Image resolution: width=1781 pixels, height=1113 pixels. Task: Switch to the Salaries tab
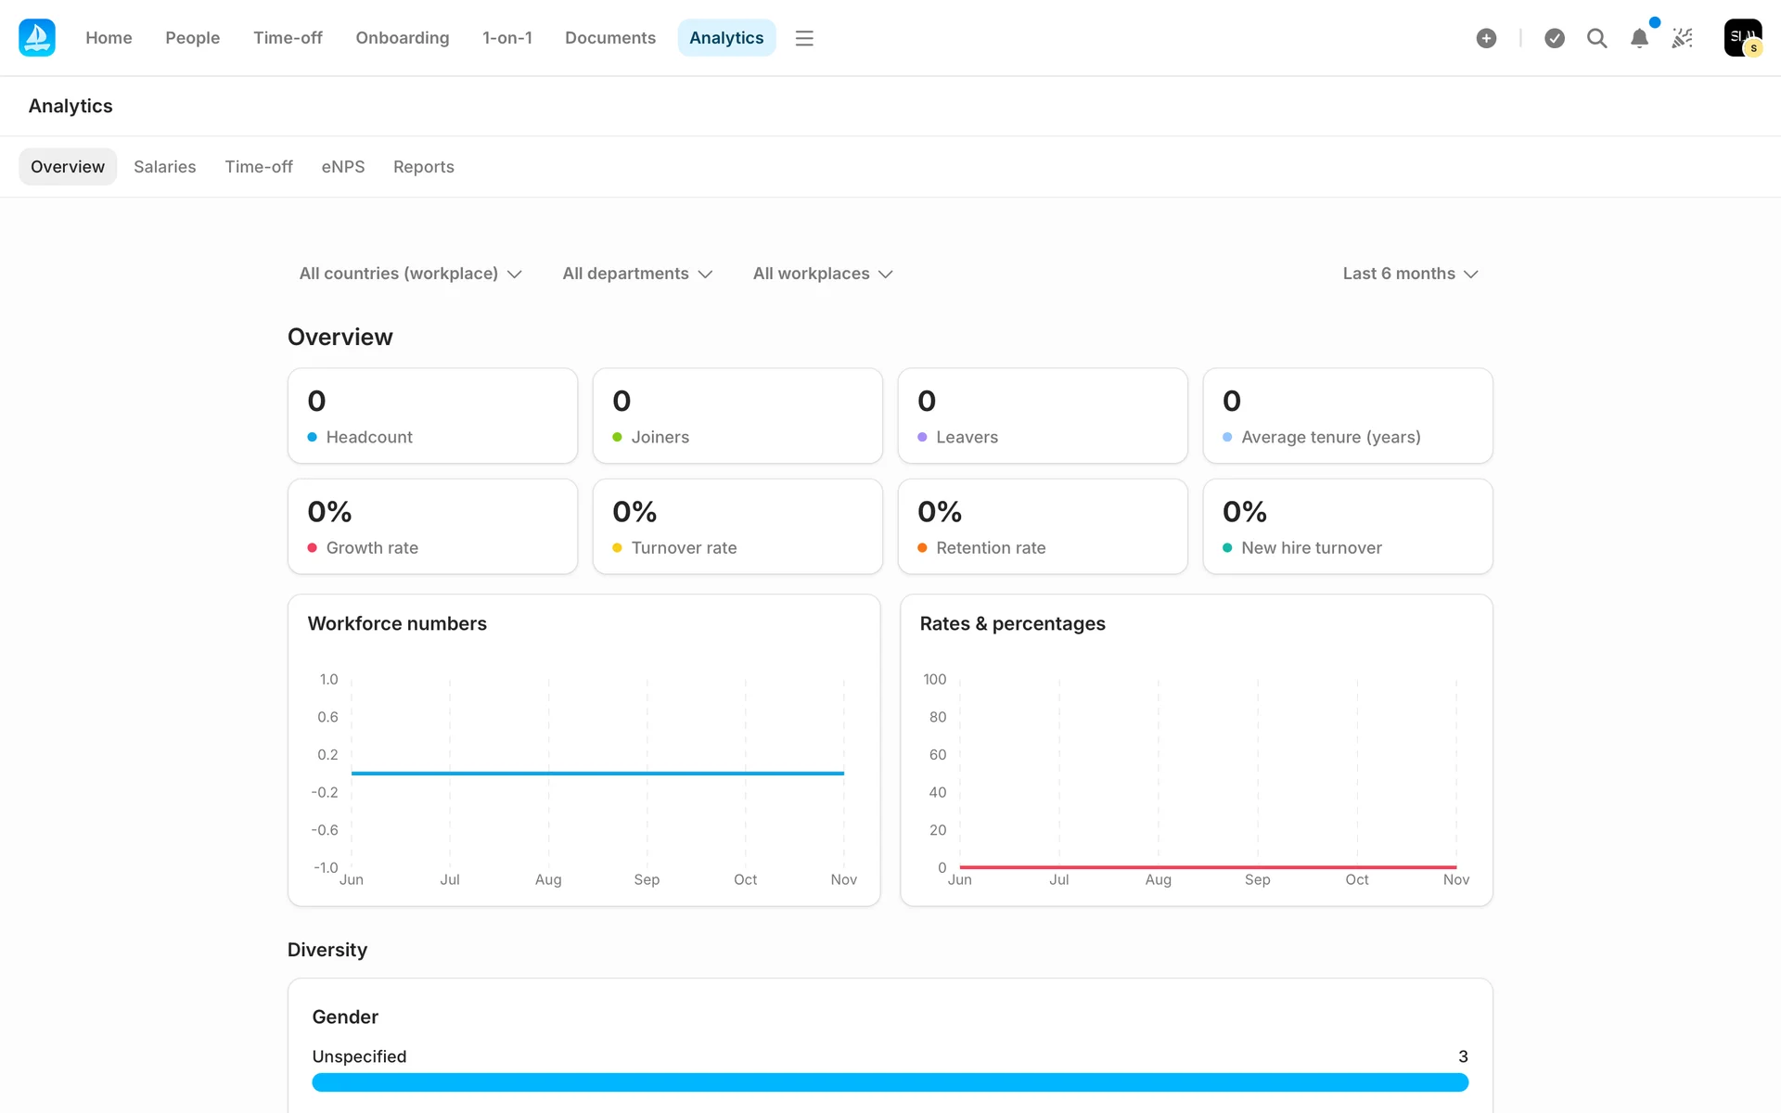[164, 167]
